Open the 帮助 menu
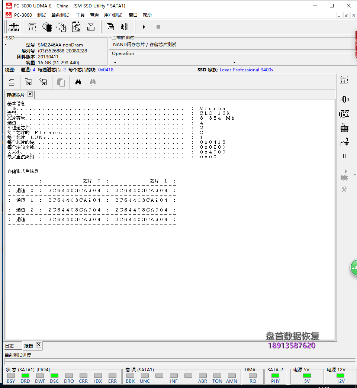 coord(147,15)
